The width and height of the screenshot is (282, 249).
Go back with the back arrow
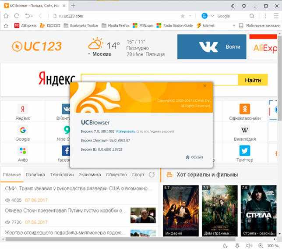point(40,16)
